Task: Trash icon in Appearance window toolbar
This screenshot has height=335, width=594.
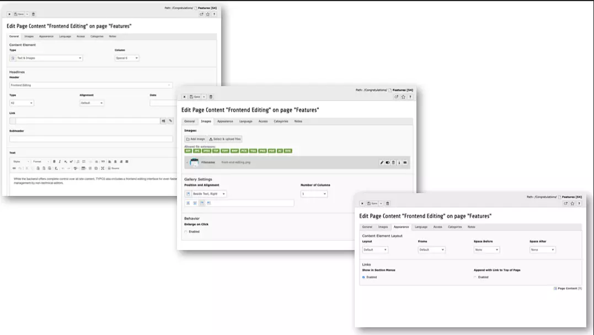Action: point(388,204)
